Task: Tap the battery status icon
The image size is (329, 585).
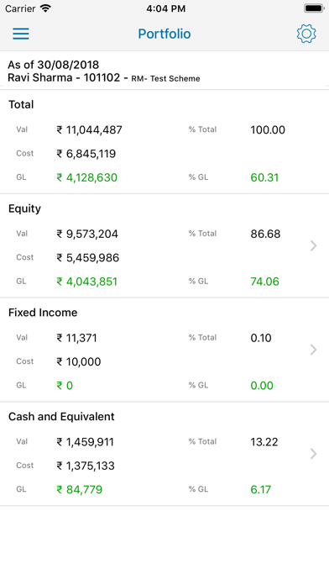Action: (x=314, y=8)
